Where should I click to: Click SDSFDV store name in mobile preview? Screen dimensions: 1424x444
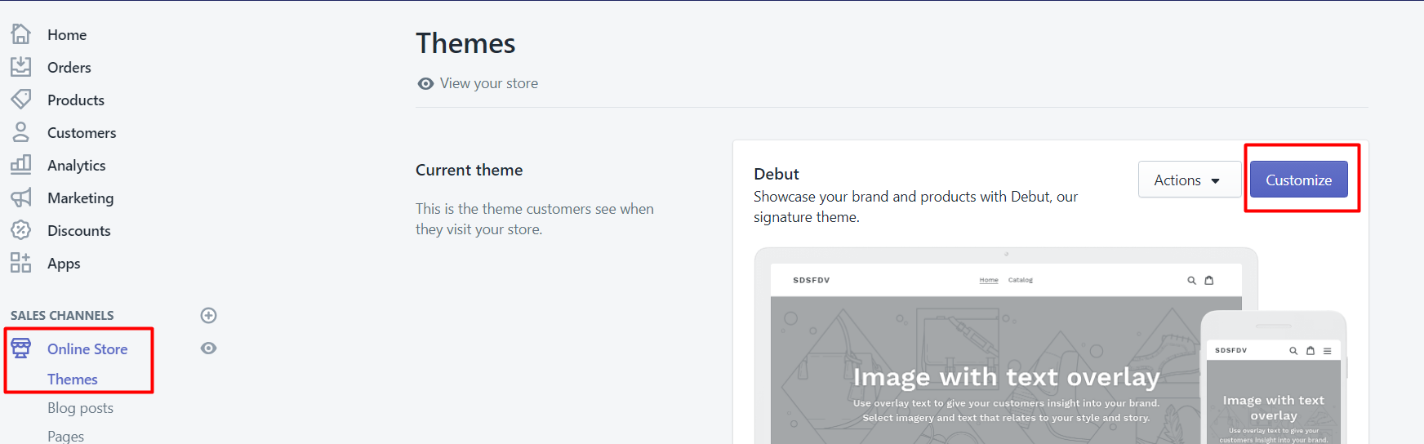(x=1230, y=350)
